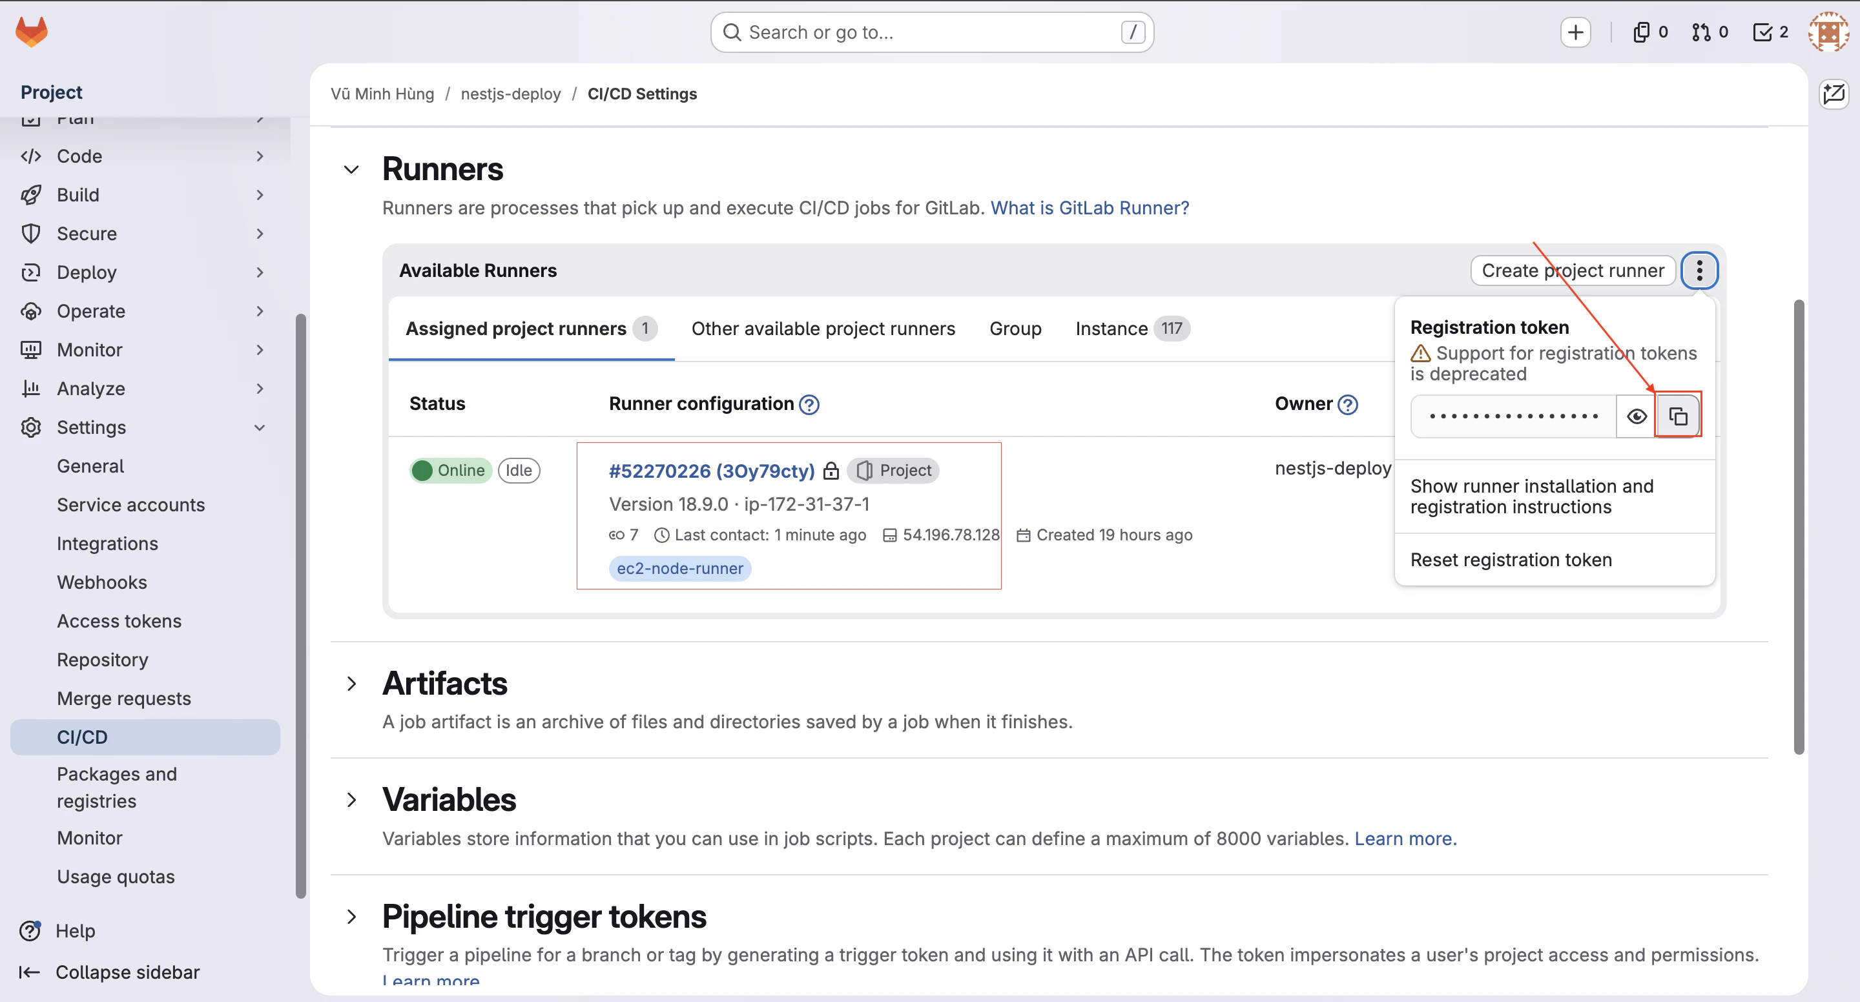
Task: Click the Help question icon
Action: (30, 930)
